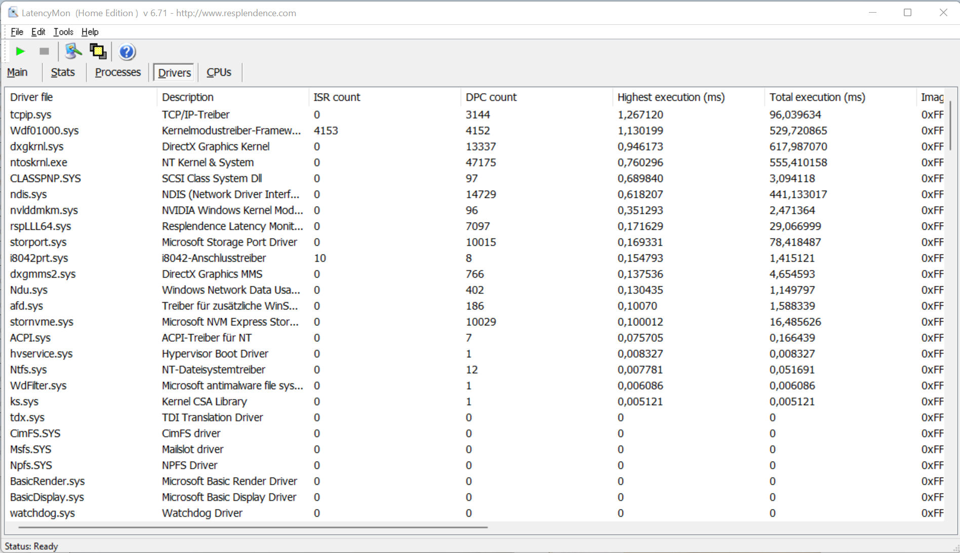Select the nvlddmkm.sys driver row
The image size is (960, 553).
point(44,210)
